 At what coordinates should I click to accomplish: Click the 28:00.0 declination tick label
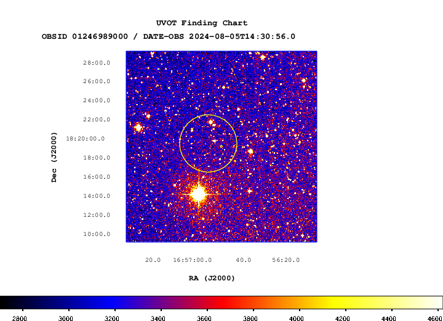pyautogui.click(x=97, y=63)
